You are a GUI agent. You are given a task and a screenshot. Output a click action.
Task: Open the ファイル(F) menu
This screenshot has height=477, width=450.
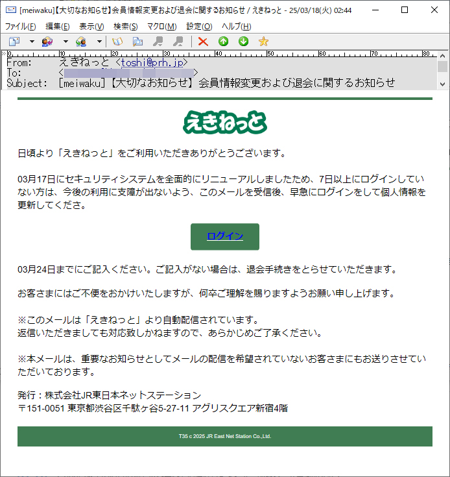pyautogui.click(x=21, y=27)
